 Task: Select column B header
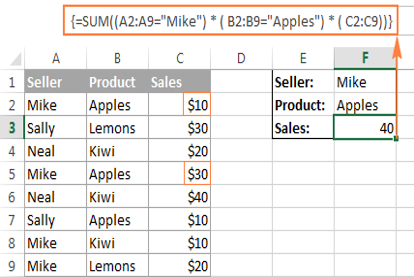(x=117, y=58)
